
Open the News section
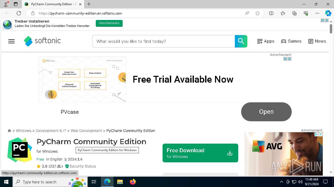pyautogui.click(x=317, y=41)
